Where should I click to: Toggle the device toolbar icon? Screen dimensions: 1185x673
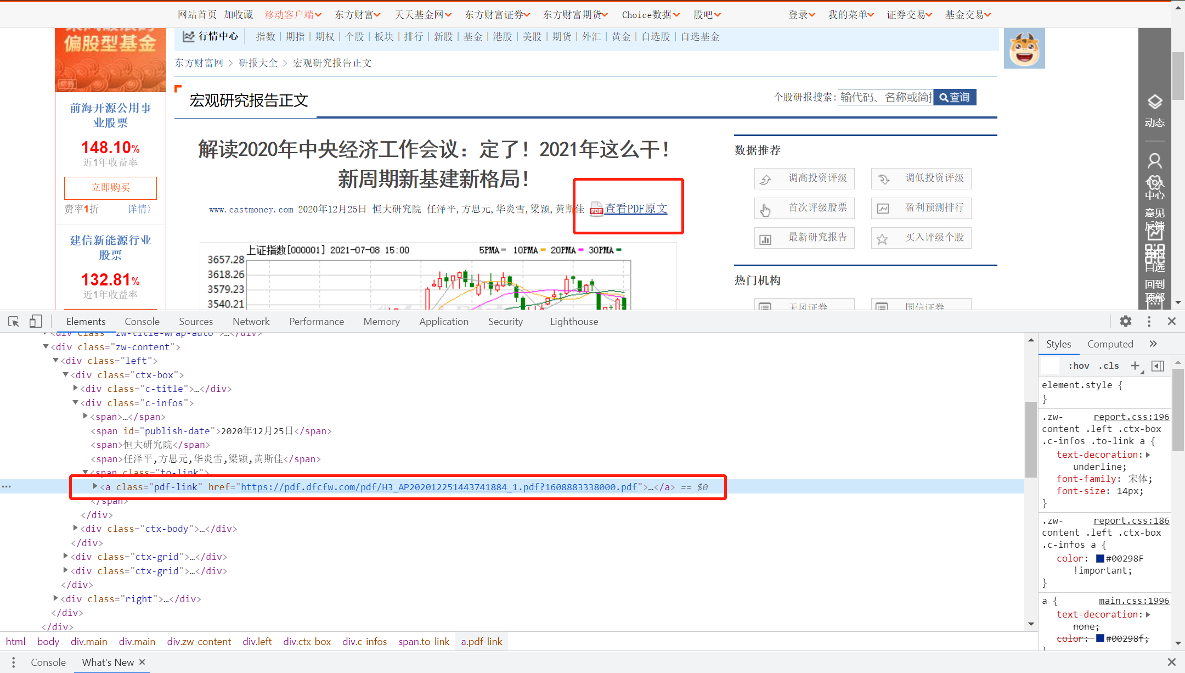36,322
